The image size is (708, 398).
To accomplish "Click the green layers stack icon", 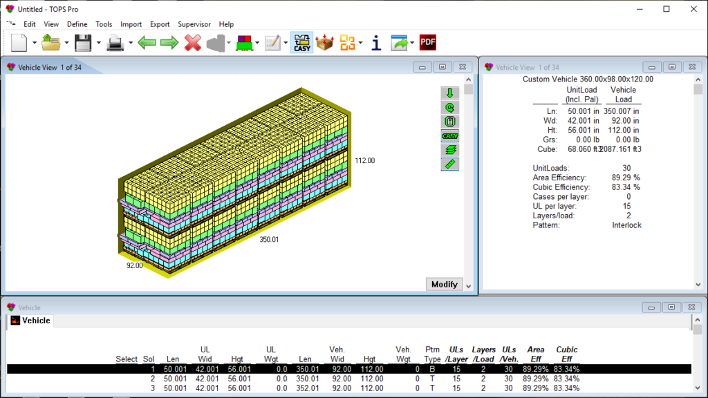I will point(449,150).
